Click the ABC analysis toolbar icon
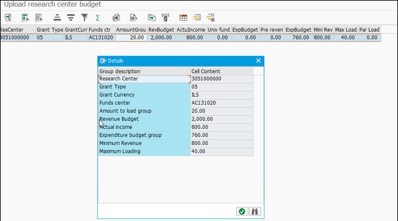Screen dimensions: 398x221 (x=165, y=18)
